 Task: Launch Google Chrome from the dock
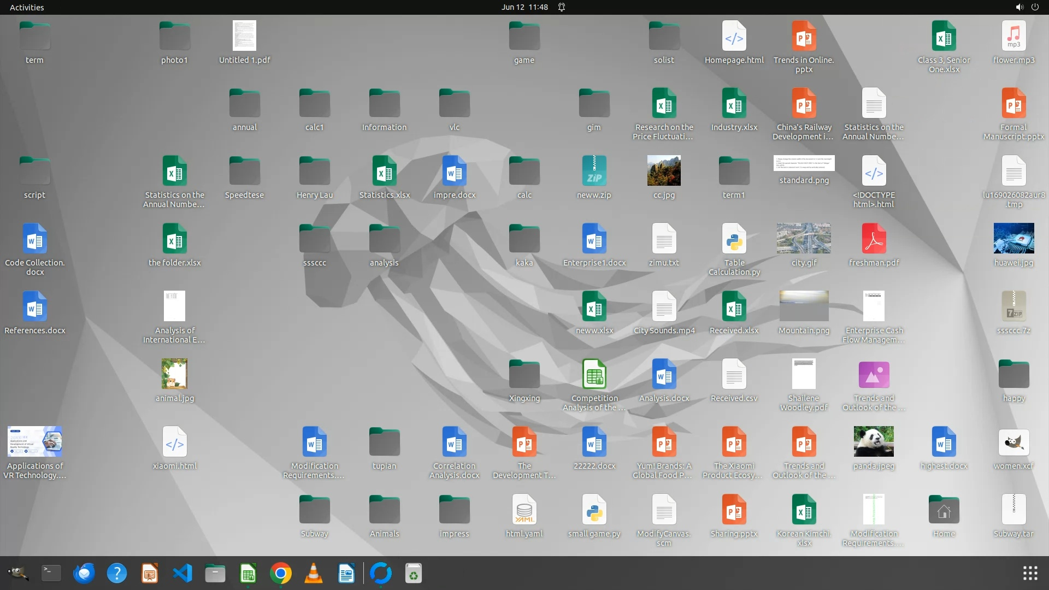pyautogui.click(x=280, y=573)
